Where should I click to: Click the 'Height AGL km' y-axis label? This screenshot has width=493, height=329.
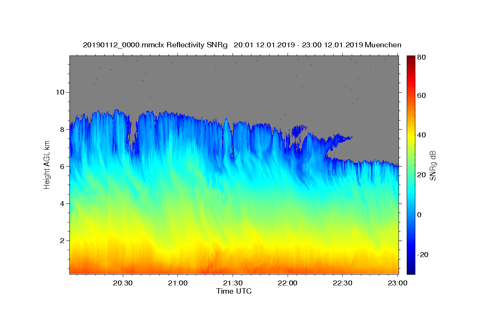pos(47,165)
